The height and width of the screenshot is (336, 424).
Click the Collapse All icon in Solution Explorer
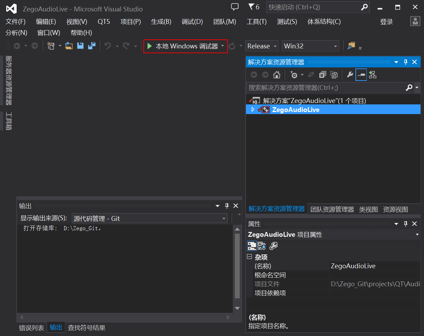tap(323, 75)
